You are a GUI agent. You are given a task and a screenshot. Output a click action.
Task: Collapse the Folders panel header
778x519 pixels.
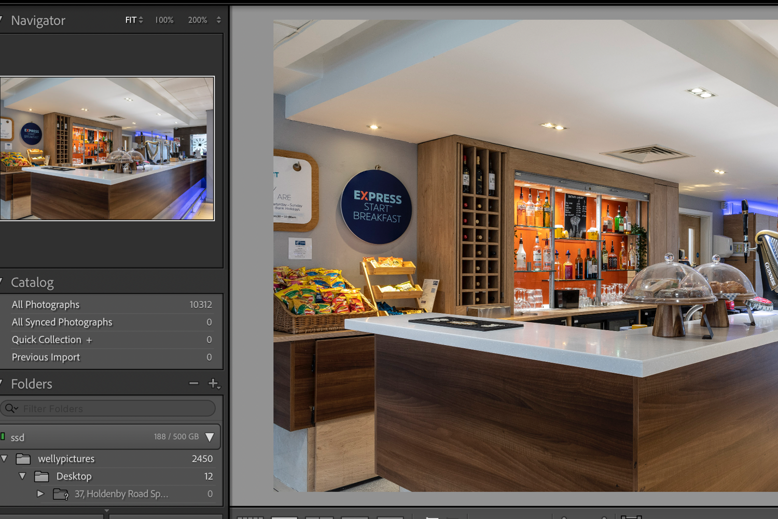32,384
